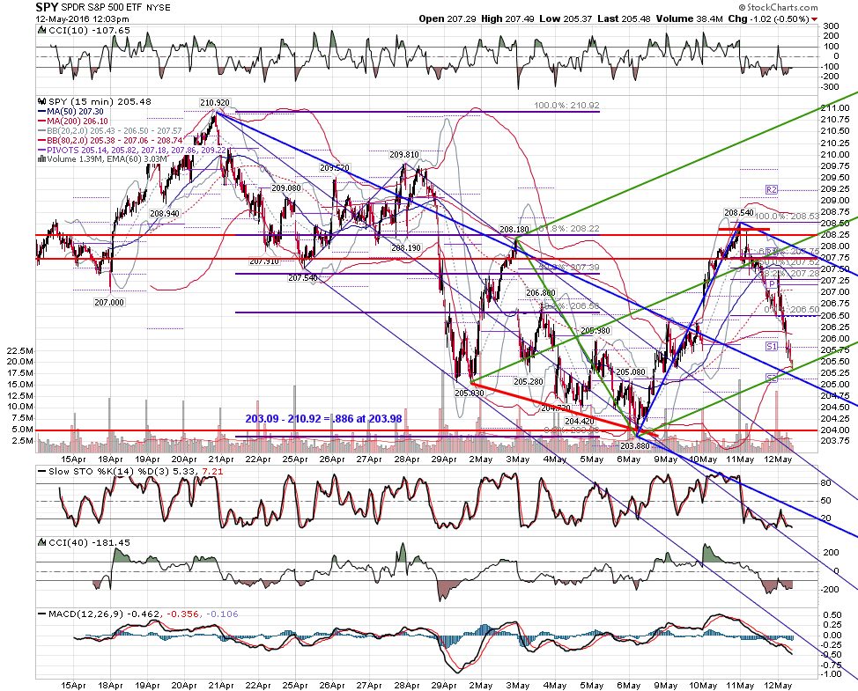Click the 210.920 high price label
The width and height of the screenshot is (858, 691).
[215, 102]
